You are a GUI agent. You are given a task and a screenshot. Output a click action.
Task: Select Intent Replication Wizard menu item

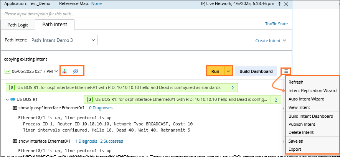(x=312, y=91)
